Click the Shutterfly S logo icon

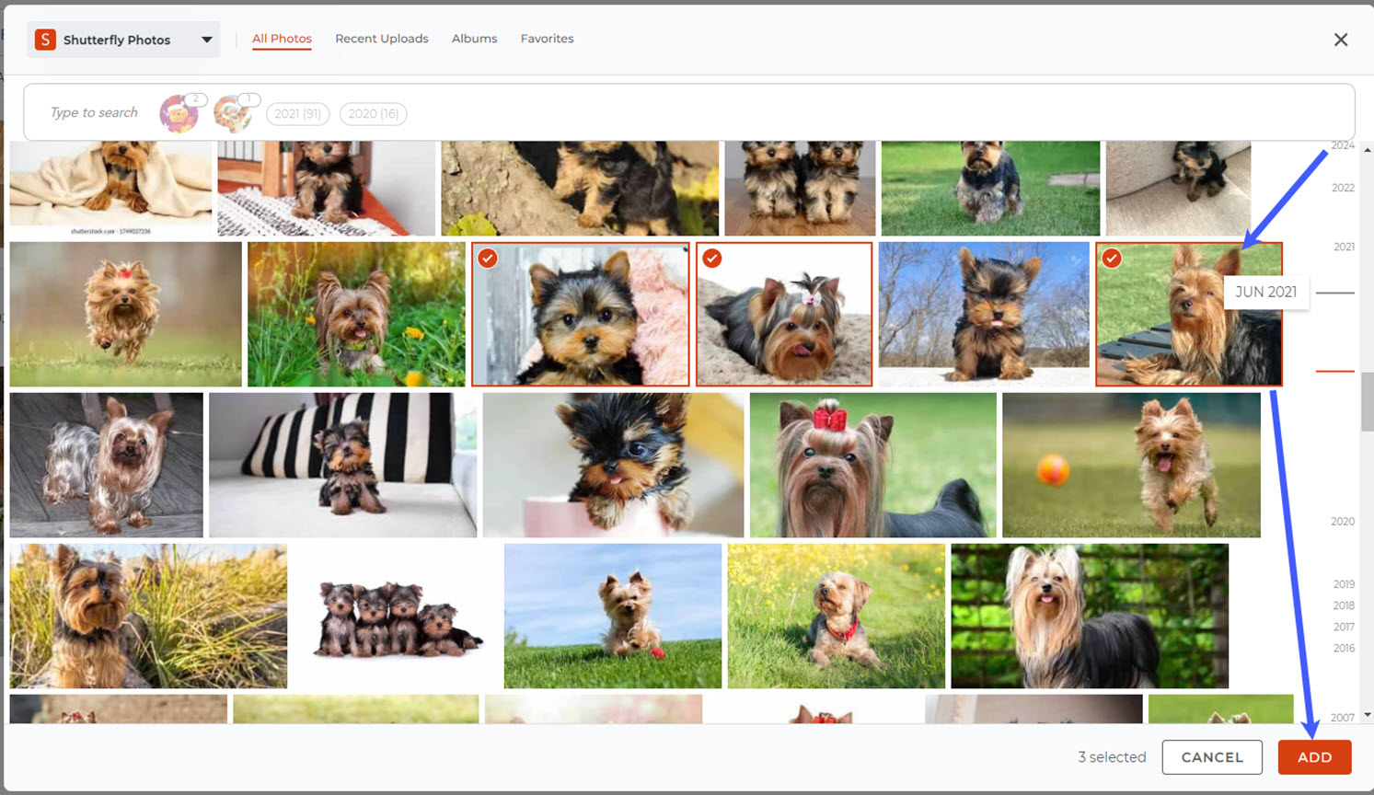[x=45, y=39]
